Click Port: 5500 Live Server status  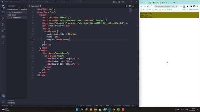click(x=116, y=106)
